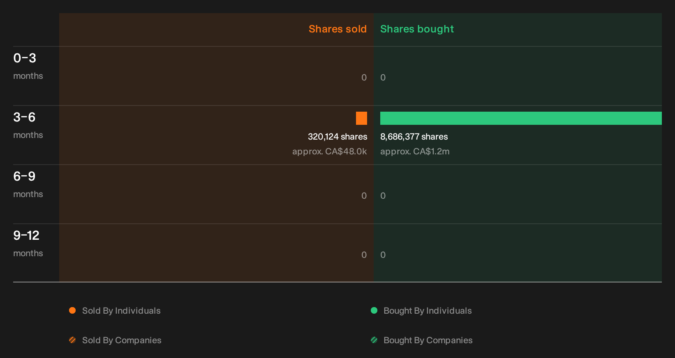Click the 0-3 months row label
Image resolution: width=675 pixels, height=358 pixels.
tap(28, 66)
